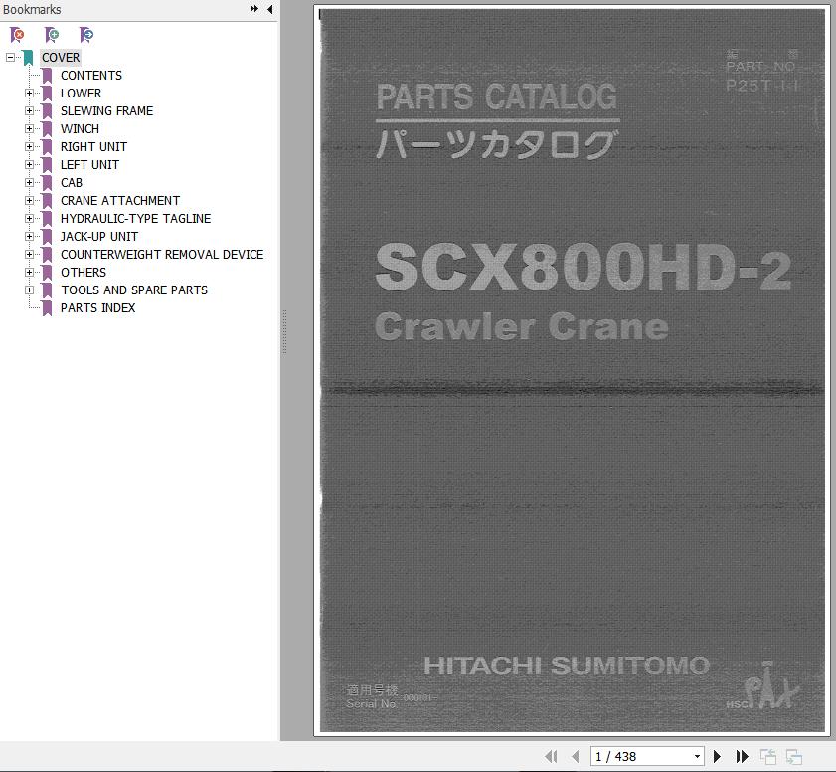This screenshot has height=772, width=836.
Task: Click the bookmark icon beside RIGHT UNIT
Action: [x=47, y=146]
